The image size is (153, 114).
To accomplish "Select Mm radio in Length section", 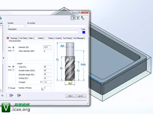I will click(13, 67).
